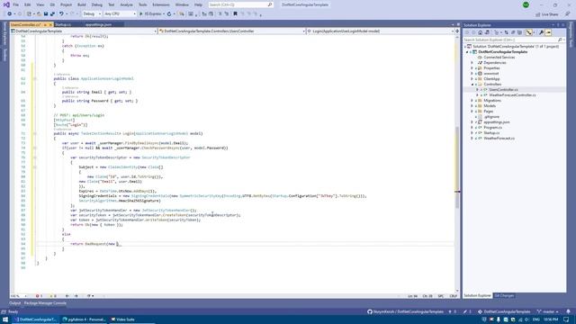Image resolution: width=576 pixels, height=324 pixels.
Task: Select Program.cs in Solution Explorer
Action: coord(492,128)
